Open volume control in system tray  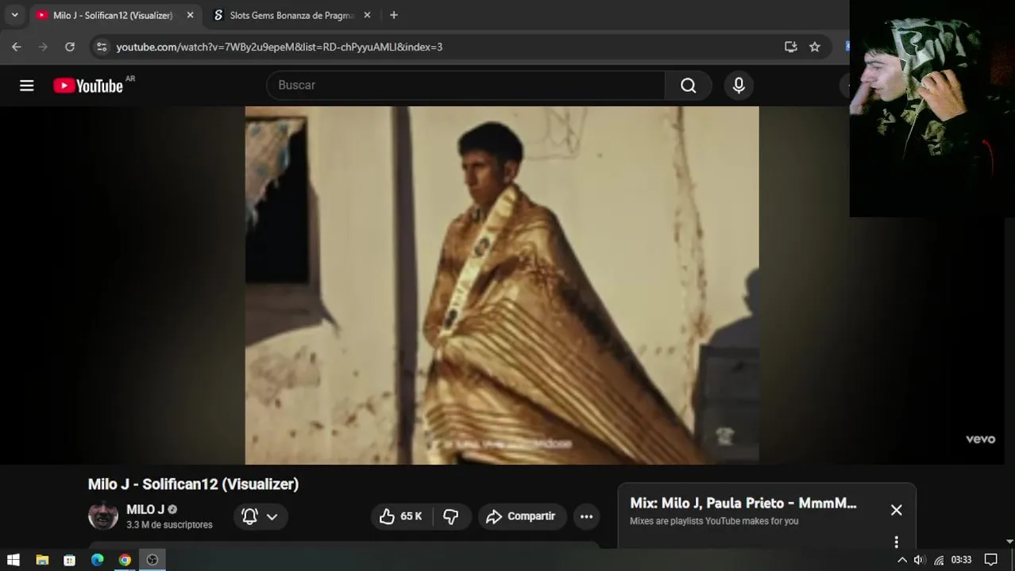[x=920, y=560]
